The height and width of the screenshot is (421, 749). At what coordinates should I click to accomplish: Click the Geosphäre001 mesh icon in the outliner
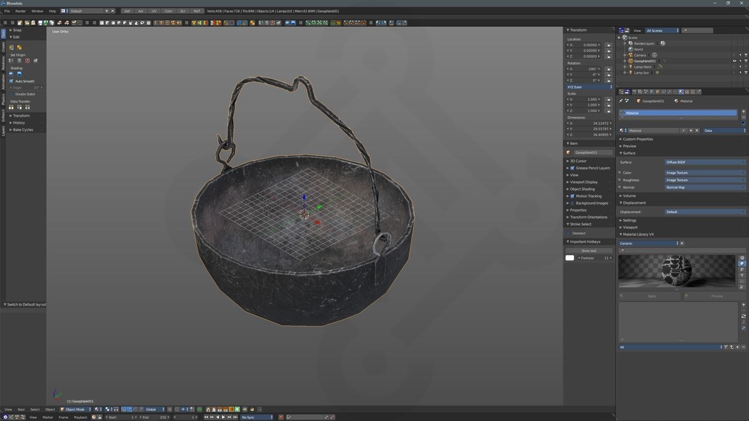[x=630, y=61]
